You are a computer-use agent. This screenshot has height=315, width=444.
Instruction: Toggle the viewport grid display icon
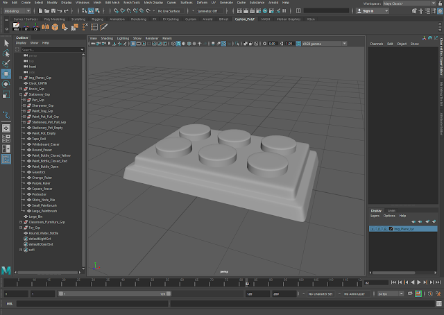pos(133,44)
